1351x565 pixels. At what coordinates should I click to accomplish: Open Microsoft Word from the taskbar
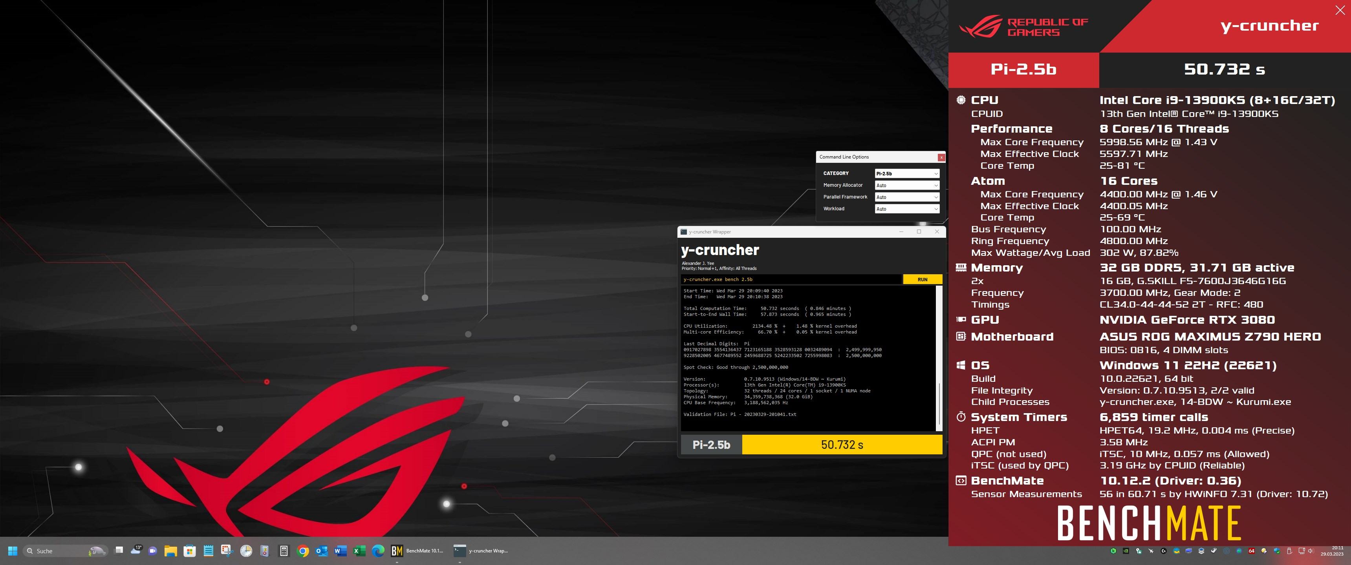point(340,551)
